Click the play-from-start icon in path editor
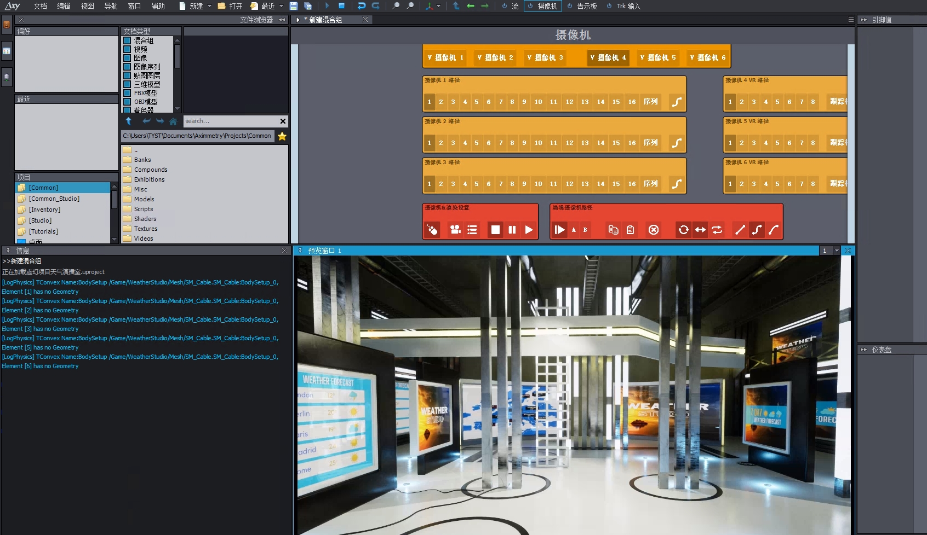Viewport: 927px width, 535px height. tap(559, 230)
